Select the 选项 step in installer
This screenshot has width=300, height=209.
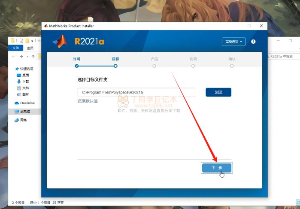click(193, 62)
